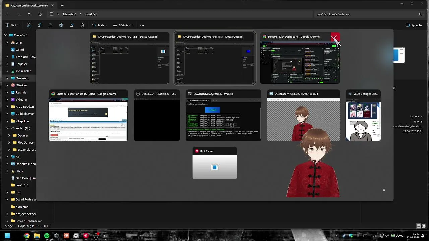This screenshot has width=429, height=241.
Task: Expand the Bu bilgisayar tree node
Action: [7, 114]
